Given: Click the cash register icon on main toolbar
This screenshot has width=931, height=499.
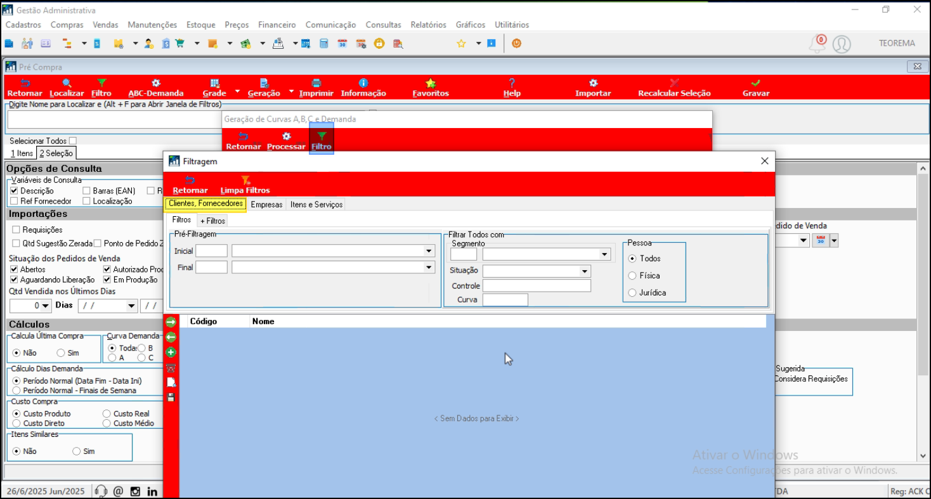Looking at the screenshot, I should tap(278, 44).
